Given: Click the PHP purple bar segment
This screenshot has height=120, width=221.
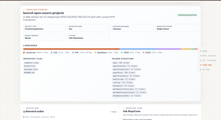Looking at the screenshot, I should click(x=169, y=49).
